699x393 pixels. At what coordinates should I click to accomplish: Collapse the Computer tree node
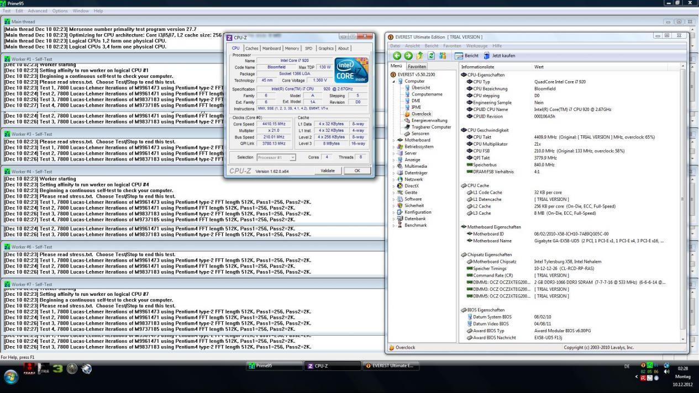[x=394, y=81]
